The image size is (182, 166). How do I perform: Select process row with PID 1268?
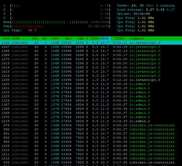[x=91, y=51]
